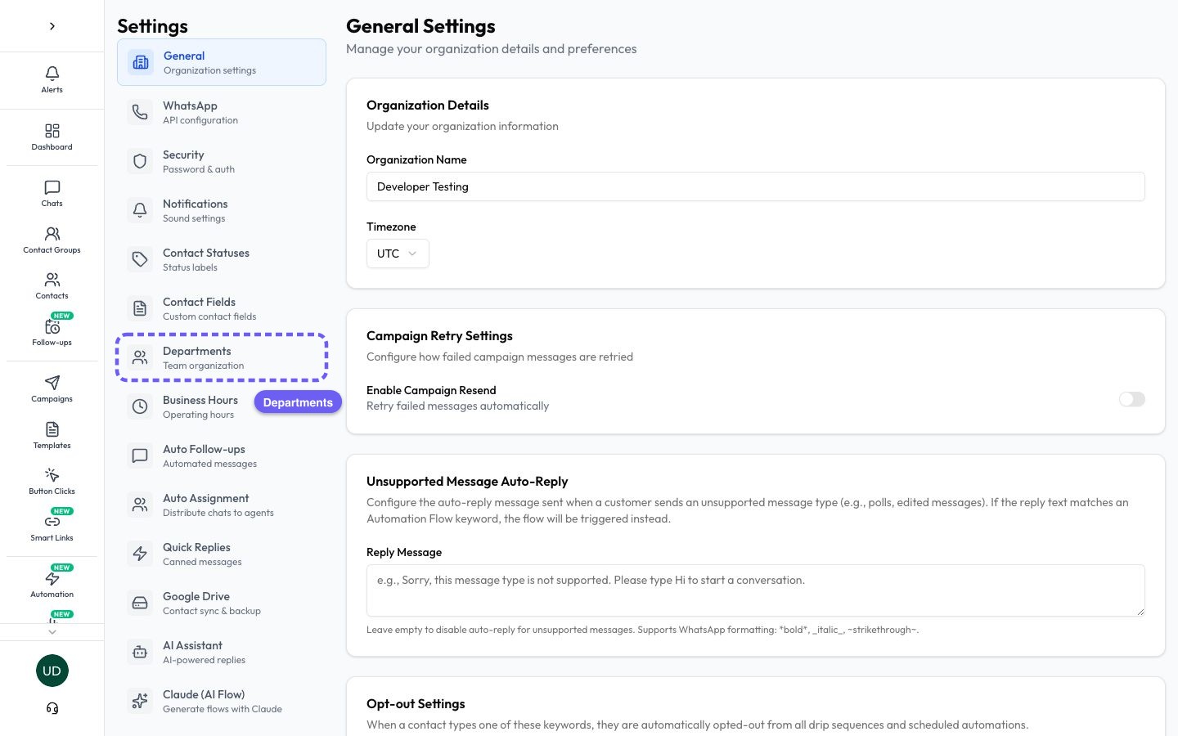This screenshot has height=736, width=1178.
Task: Click the WhatsApp phone icon
Action: click(x=140, y=112)
